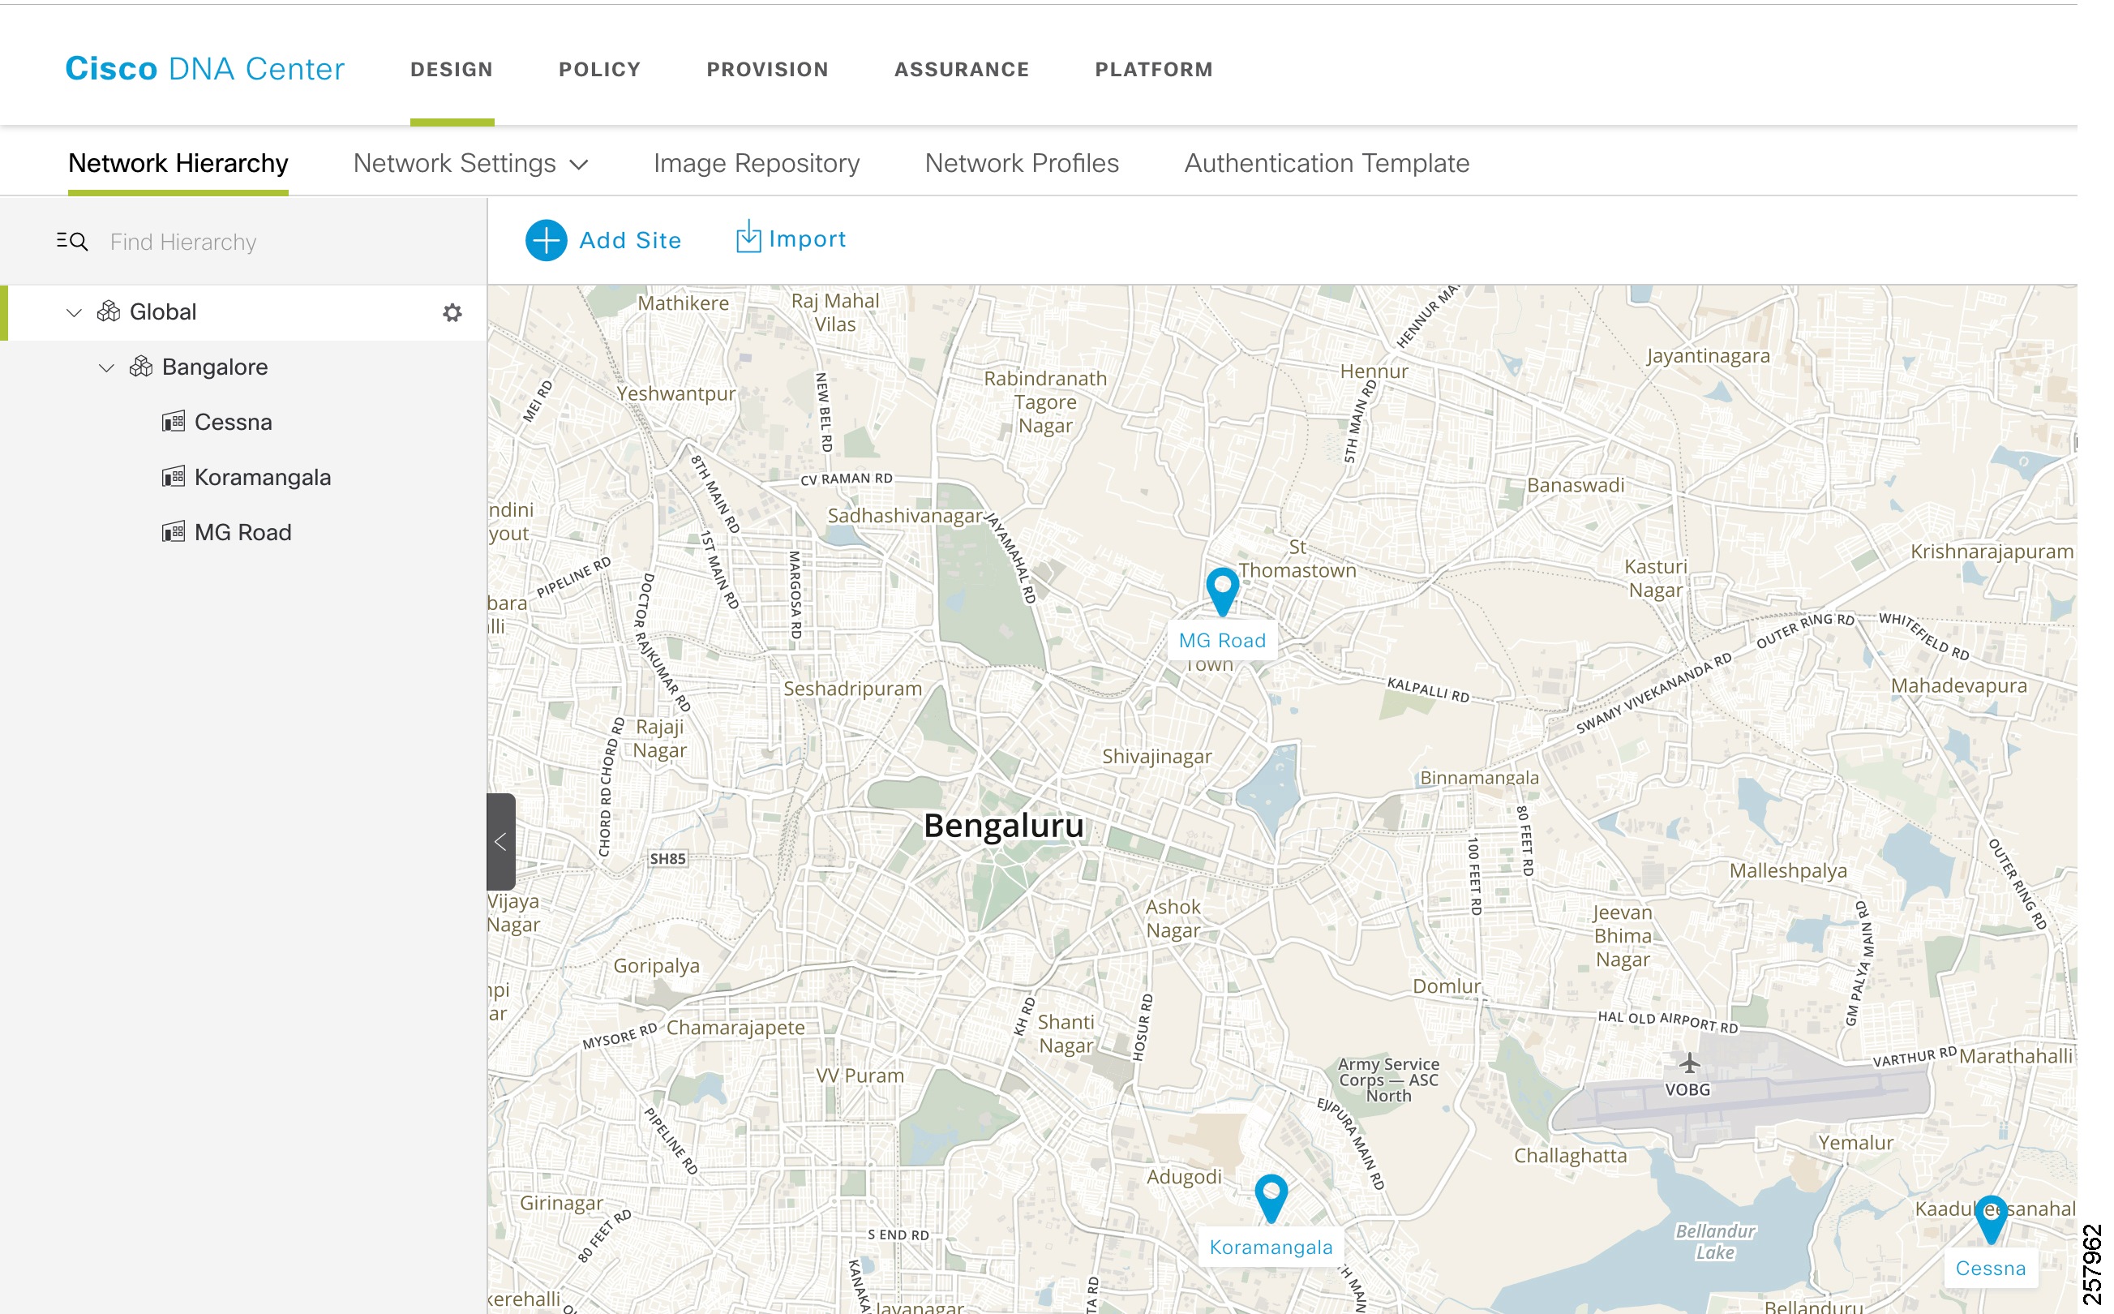Viewport: 2114px width, 1314px height.
Task: Click the MG Road building icon
Action: pos(174,532)
